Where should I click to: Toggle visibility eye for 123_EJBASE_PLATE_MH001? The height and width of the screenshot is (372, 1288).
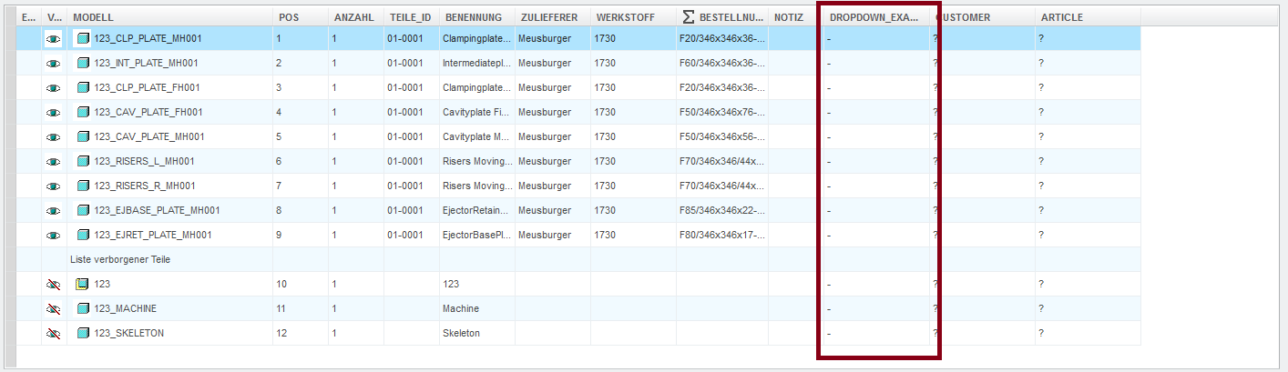53,211
